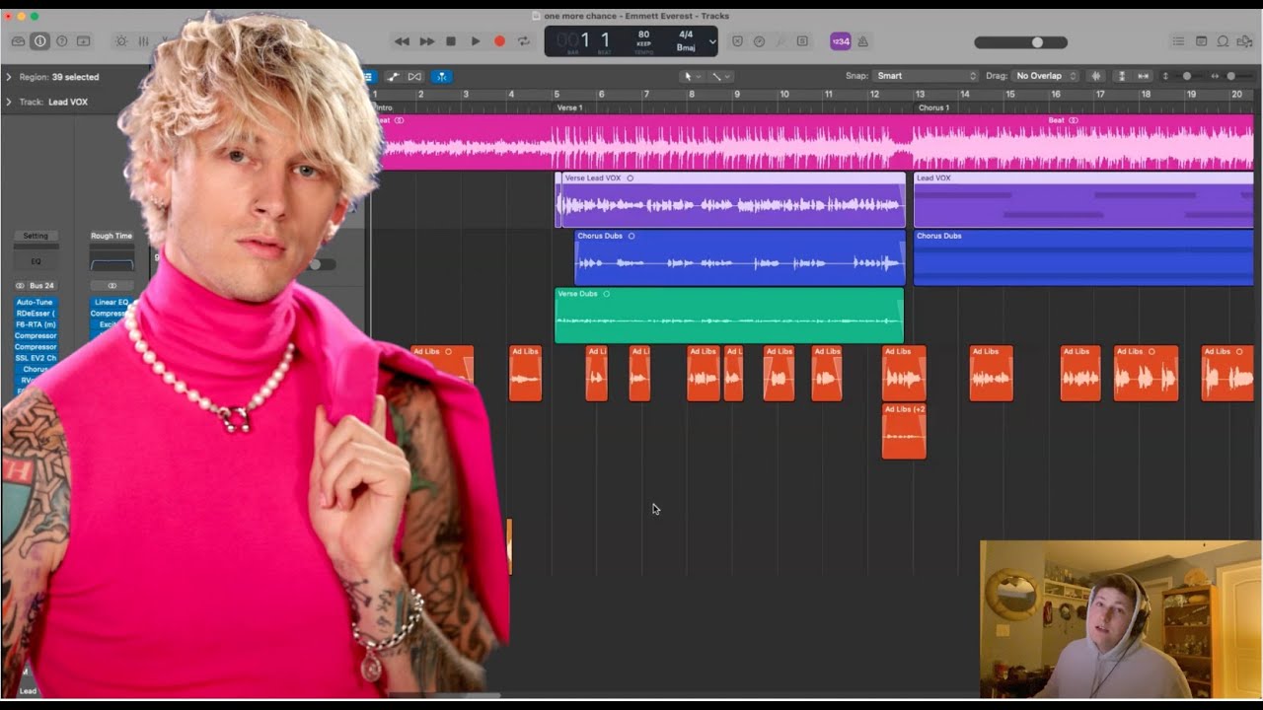
Task: Toggle the Show Automation button
Action: click(x=393, y=76)
